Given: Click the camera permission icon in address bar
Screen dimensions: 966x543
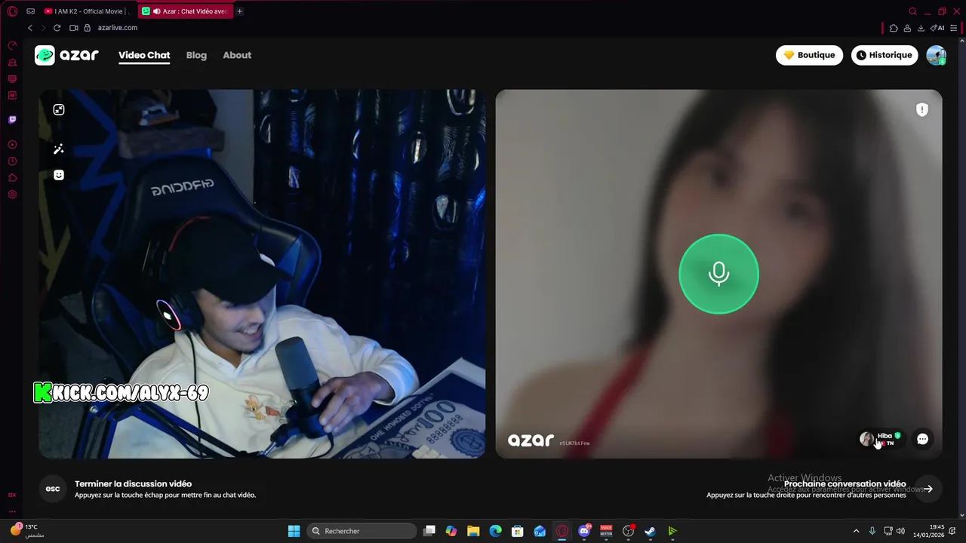Looking at the screenshot, I should pyautogui.click(x=74, y=28).
